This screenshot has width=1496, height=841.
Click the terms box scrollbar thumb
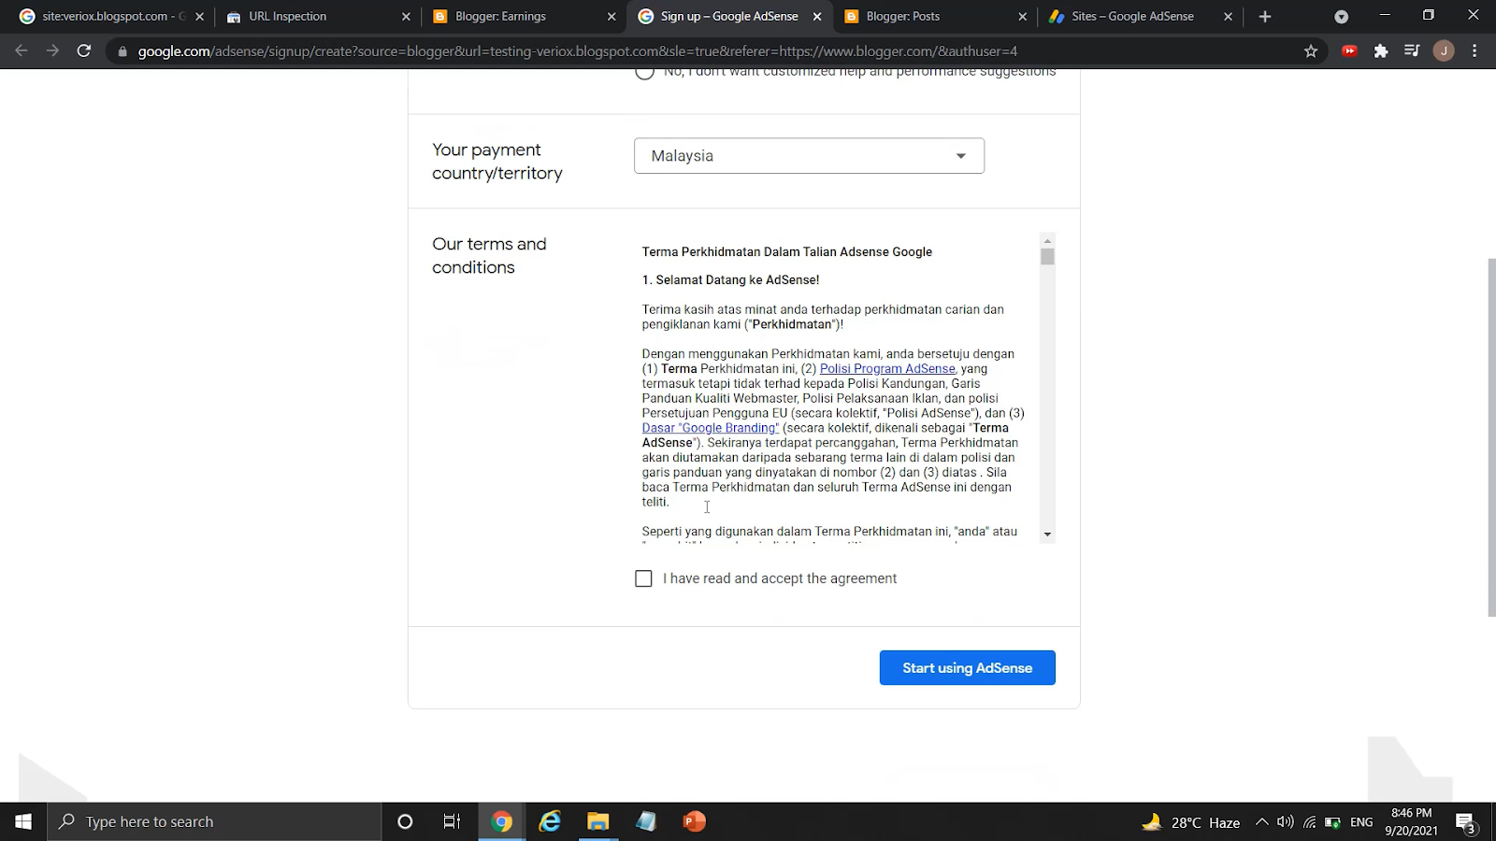(x=1047, y=257)
